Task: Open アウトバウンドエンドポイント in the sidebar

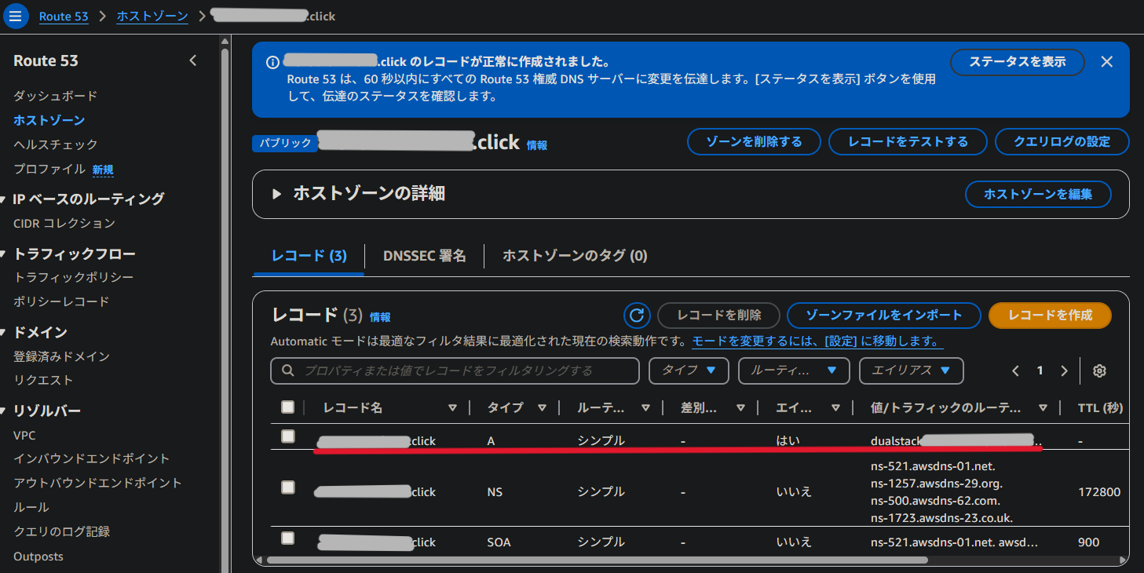Action: click(97, 483)
